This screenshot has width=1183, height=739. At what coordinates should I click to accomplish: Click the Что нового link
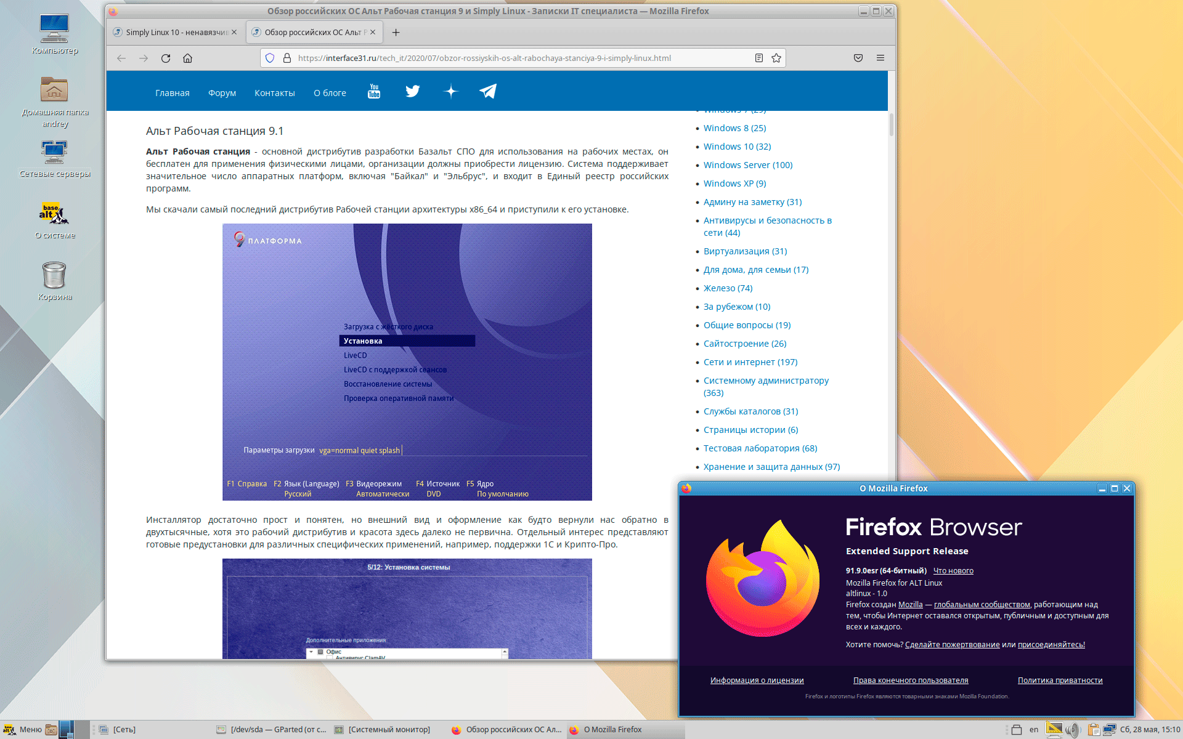pos(953,571)
